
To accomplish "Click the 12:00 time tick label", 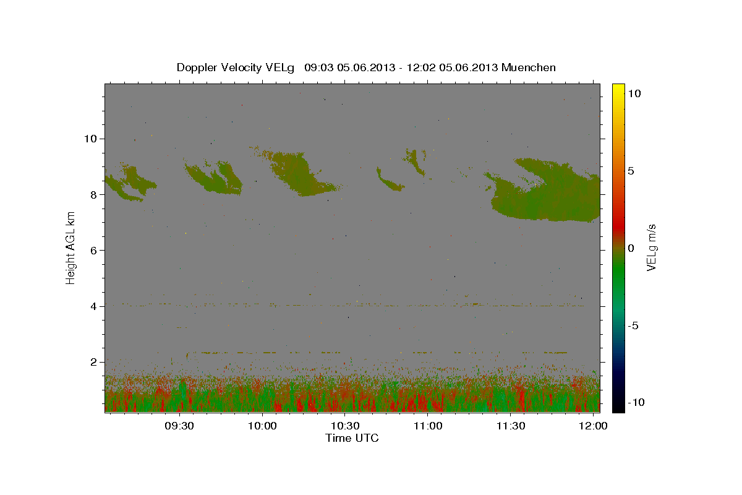I will tap(594, 426).
